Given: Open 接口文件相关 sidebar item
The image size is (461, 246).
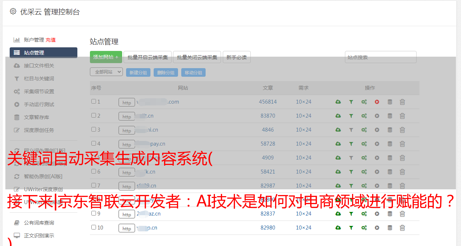Looking at the screenshot, I should tap(39, 66).
